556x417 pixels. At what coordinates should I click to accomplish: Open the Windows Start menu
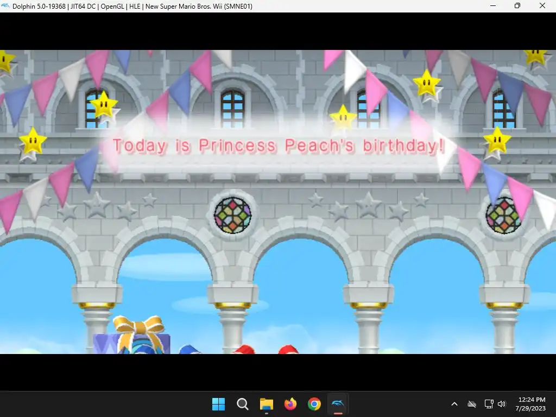click(x=218, y=404)
